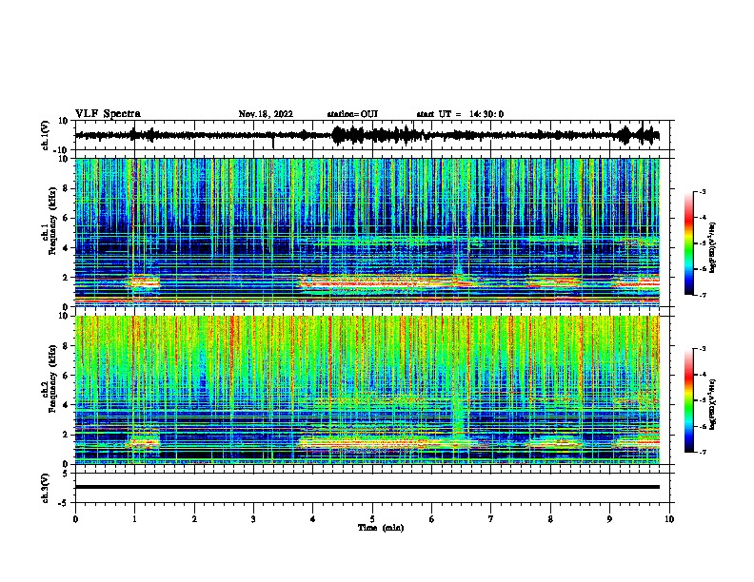The height and width of the screenshot is (582, 754).
Task: Click the '6' kHz tick on ch.1 spectrogram
Action: [x=67, y=218]
